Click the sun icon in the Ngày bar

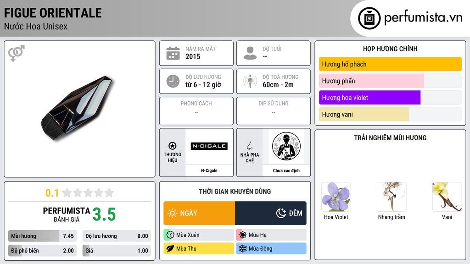(173, 213)
